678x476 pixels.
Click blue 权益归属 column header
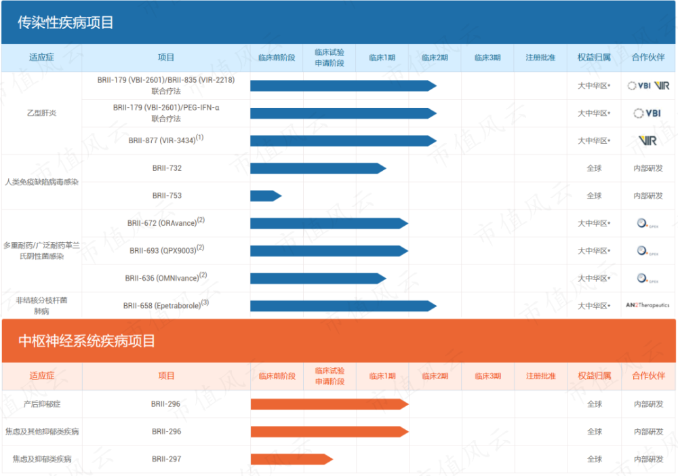click(x=594, y=58)
